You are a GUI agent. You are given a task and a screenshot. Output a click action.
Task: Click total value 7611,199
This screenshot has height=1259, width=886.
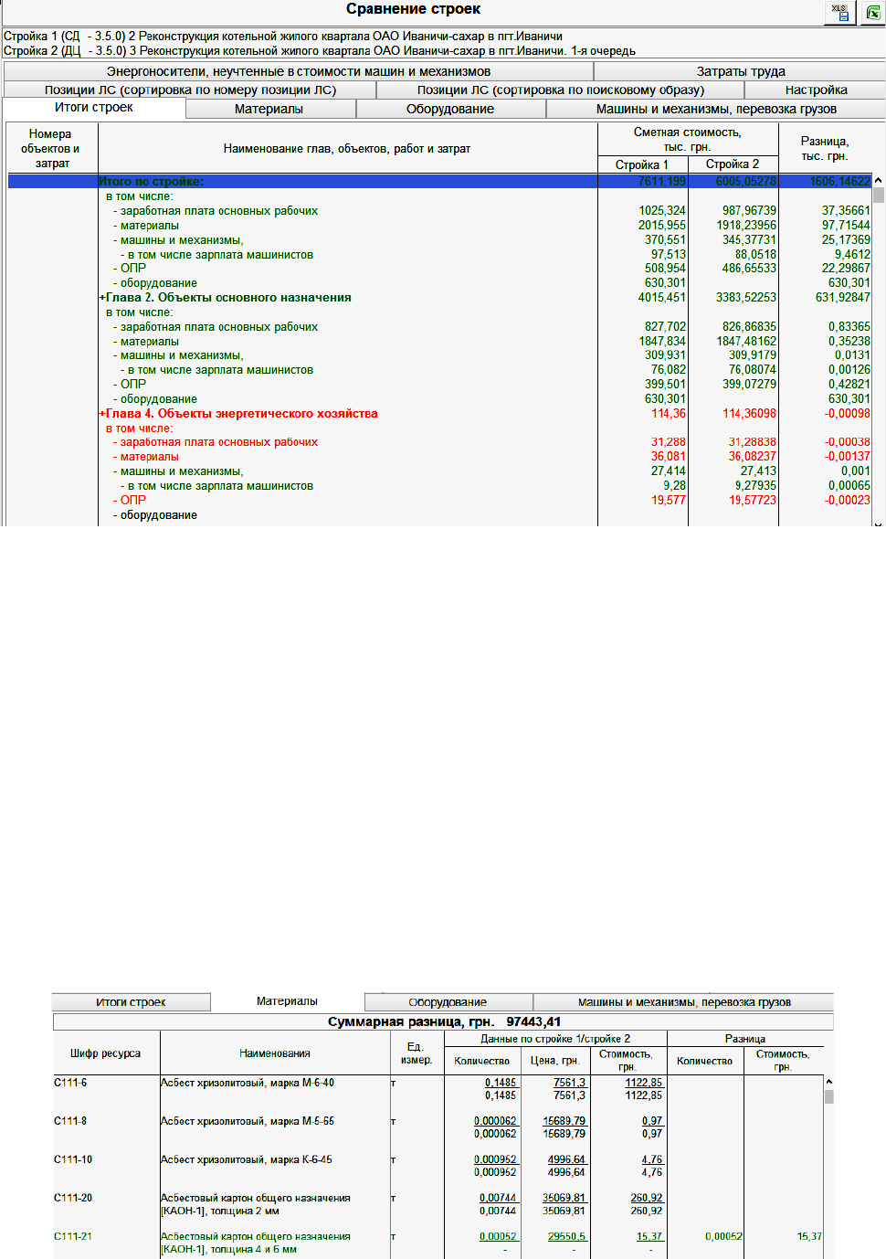tap(662, 182)
